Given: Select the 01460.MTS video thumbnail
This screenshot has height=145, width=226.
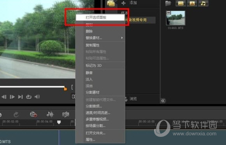Looking at the screenshot, I should [175, 18].
